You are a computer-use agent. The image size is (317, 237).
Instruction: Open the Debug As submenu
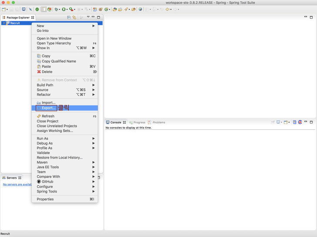point(65,143)
